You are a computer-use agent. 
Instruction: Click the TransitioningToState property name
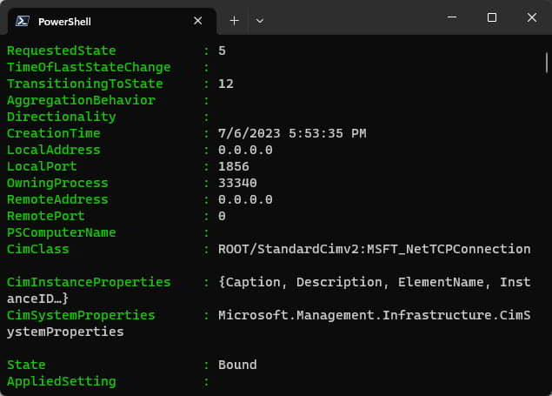(85, 84)
